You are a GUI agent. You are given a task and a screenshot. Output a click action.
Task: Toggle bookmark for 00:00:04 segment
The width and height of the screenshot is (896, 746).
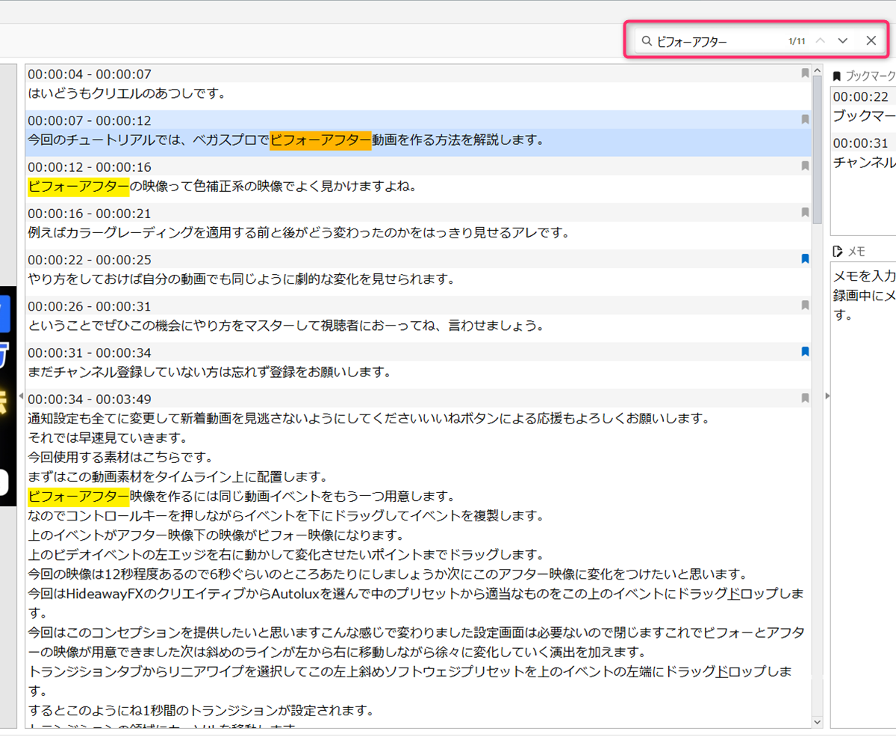pos(805,73)
